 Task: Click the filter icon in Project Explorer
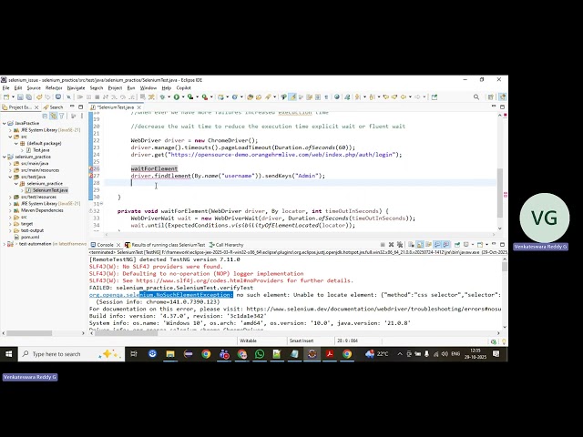pos(62,117)
